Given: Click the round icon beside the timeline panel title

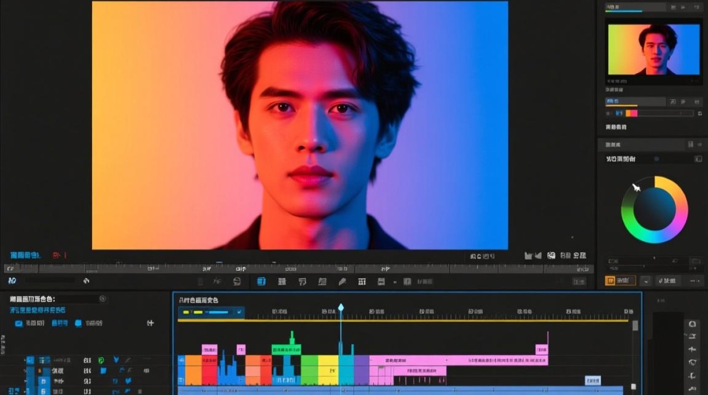Looking at the screenshot, I should click(x=103, y=299).
